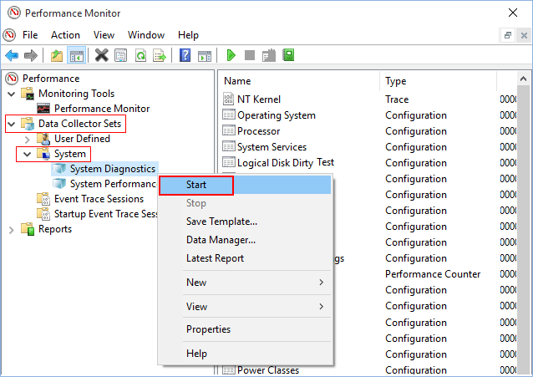Click the Delete X toolbar icon
The image size is (533, 377).
(x=101, y=55)
